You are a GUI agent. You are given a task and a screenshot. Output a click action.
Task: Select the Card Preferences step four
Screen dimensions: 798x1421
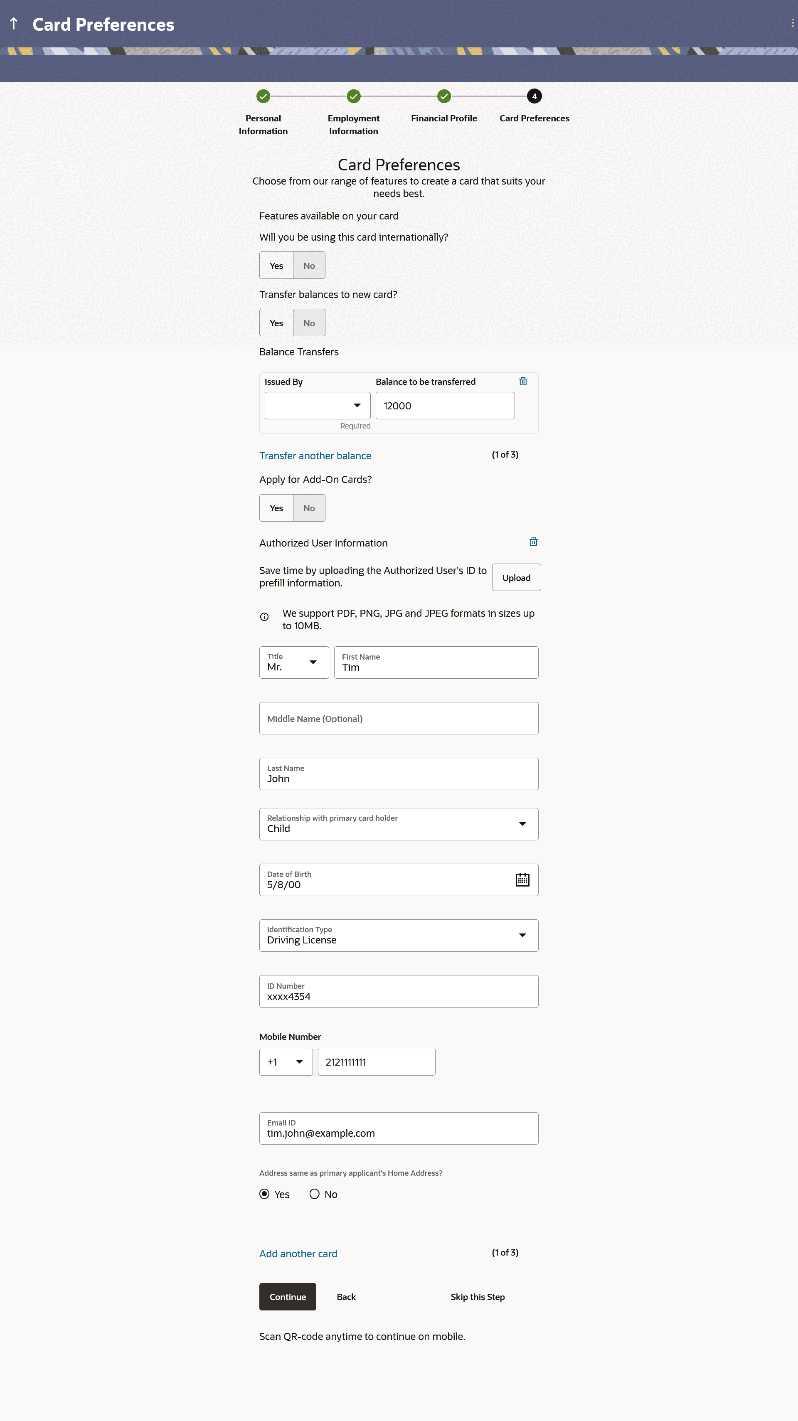pos(534,96)
